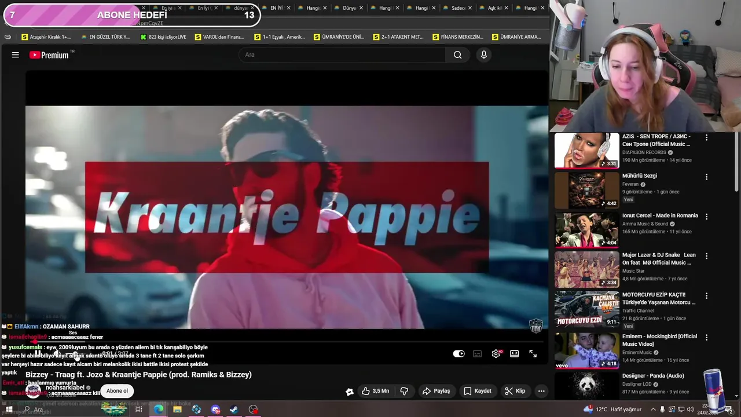Viewport: 741px width, 417px height.
Task: Open system tray volume icon
Action: click(690, 409)
